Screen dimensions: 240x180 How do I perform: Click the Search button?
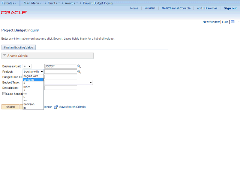(10, 107)
